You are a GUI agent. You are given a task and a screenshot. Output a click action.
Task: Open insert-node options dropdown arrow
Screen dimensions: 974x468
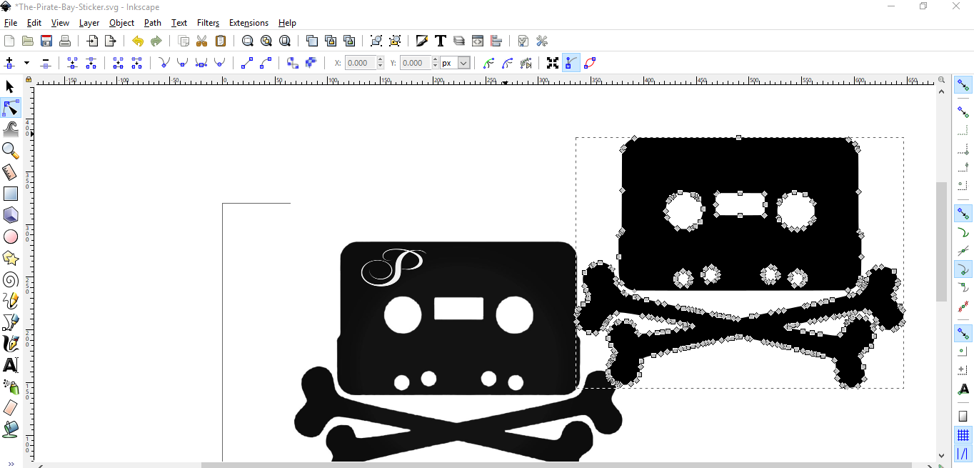coord(26,63)
